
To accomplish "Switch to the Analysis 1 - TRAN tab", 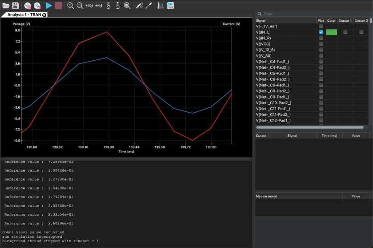I will (24, 15).
